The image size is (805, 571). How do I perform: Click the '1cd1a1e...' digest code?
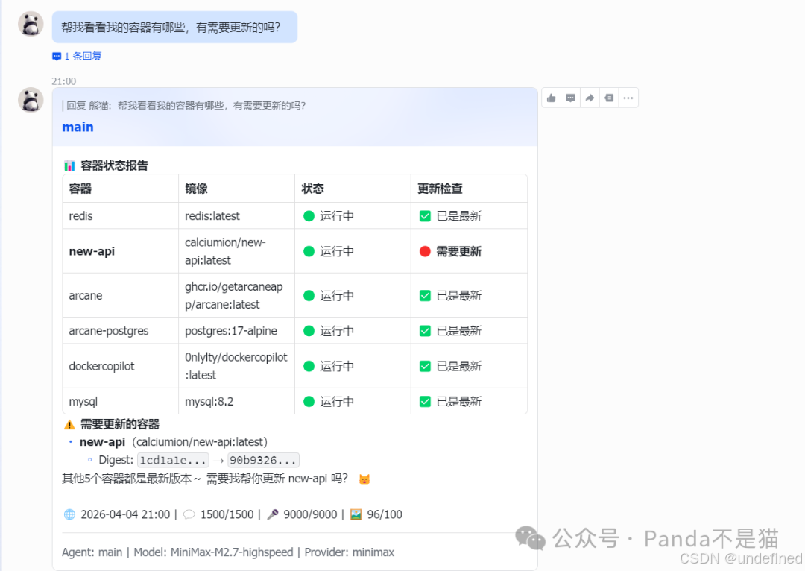(173, 460)
